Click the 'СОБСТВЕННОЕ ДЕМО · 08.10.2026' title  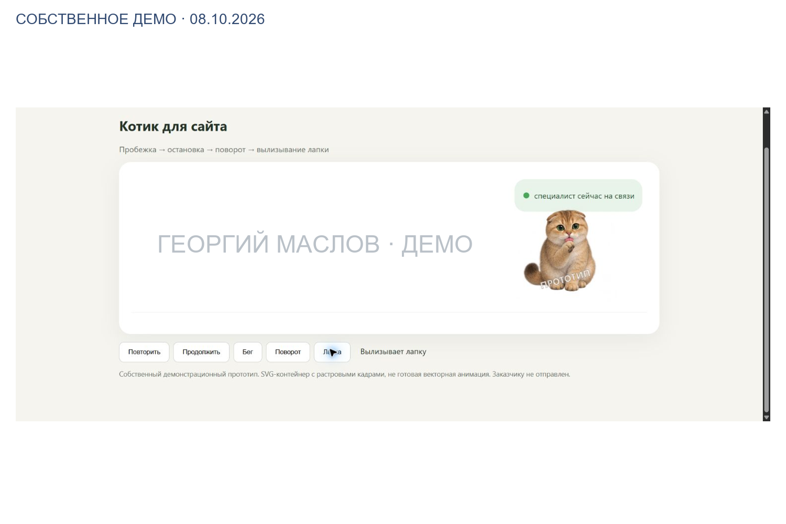pos(140,19)
